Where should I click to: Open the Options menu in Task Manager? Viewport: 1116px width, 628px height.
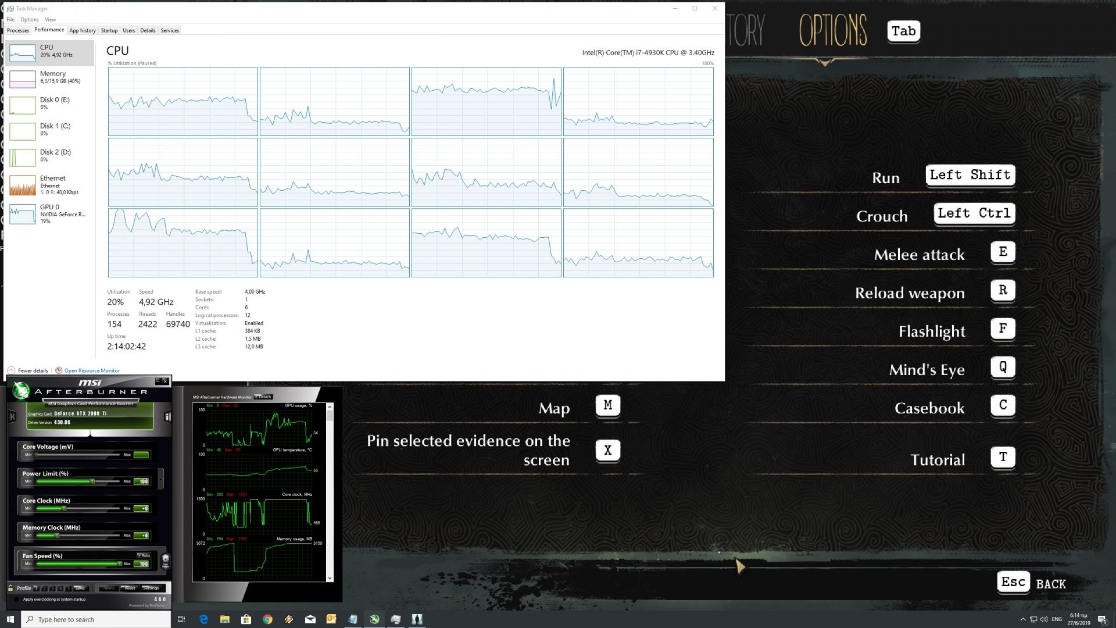(29, 19)
